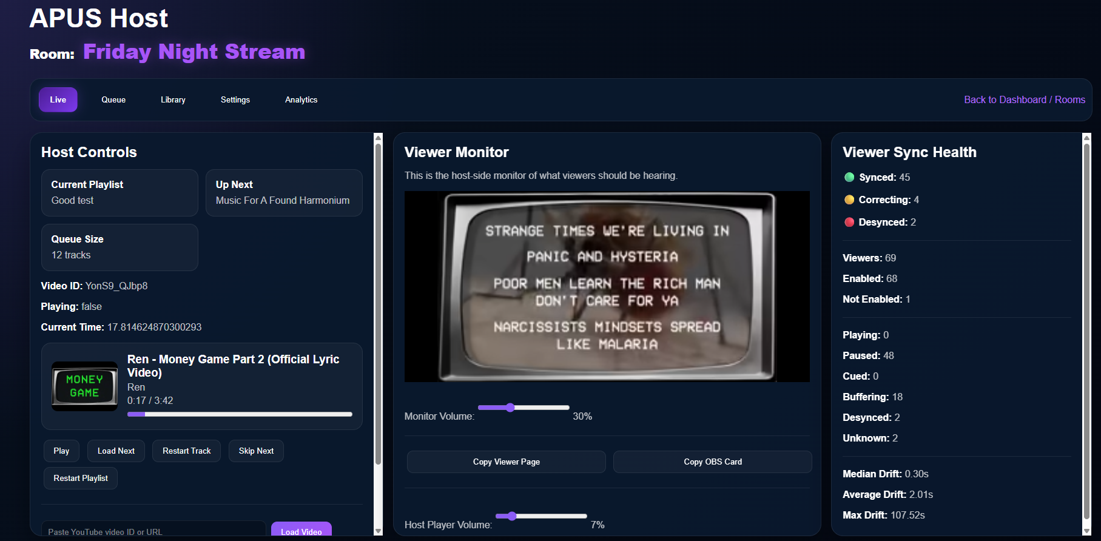This screenshot has width=1101, height=541.
Task: Click the Money Game track thumbnail
Action: pos(85,386)
